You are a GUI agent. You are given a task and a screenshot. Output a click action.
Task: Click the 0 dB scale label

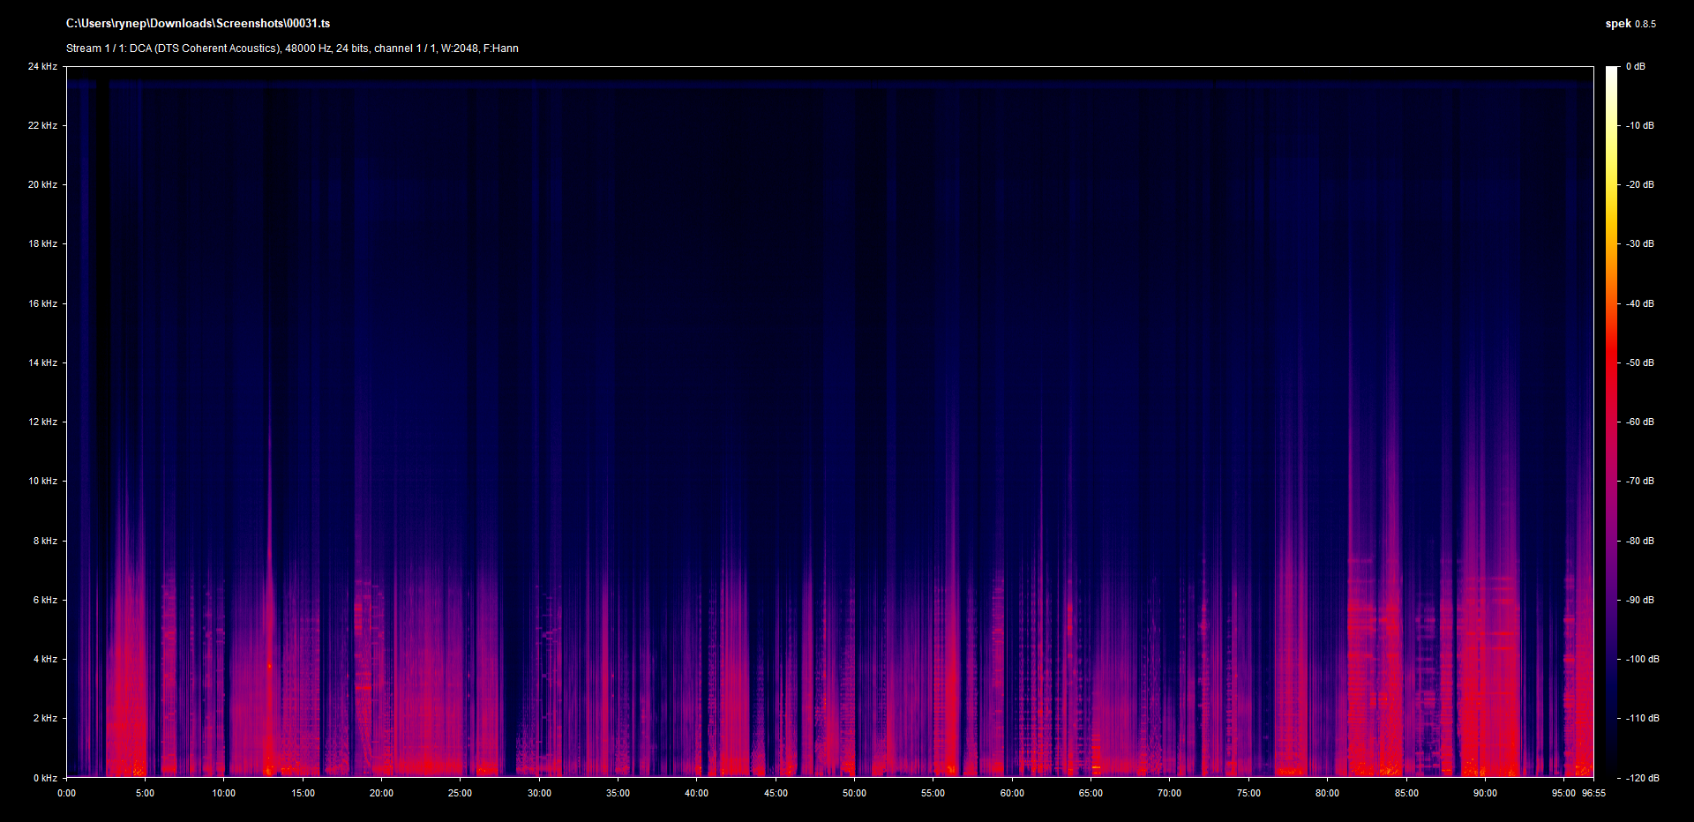pos(1636,67)
